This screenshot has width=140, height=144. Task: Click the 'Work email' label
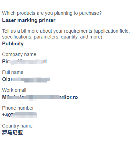14,90
